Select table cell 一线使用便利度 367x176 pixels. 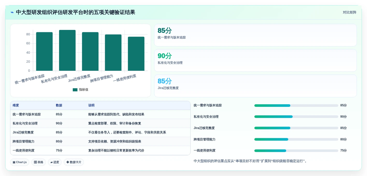point(24,151)
